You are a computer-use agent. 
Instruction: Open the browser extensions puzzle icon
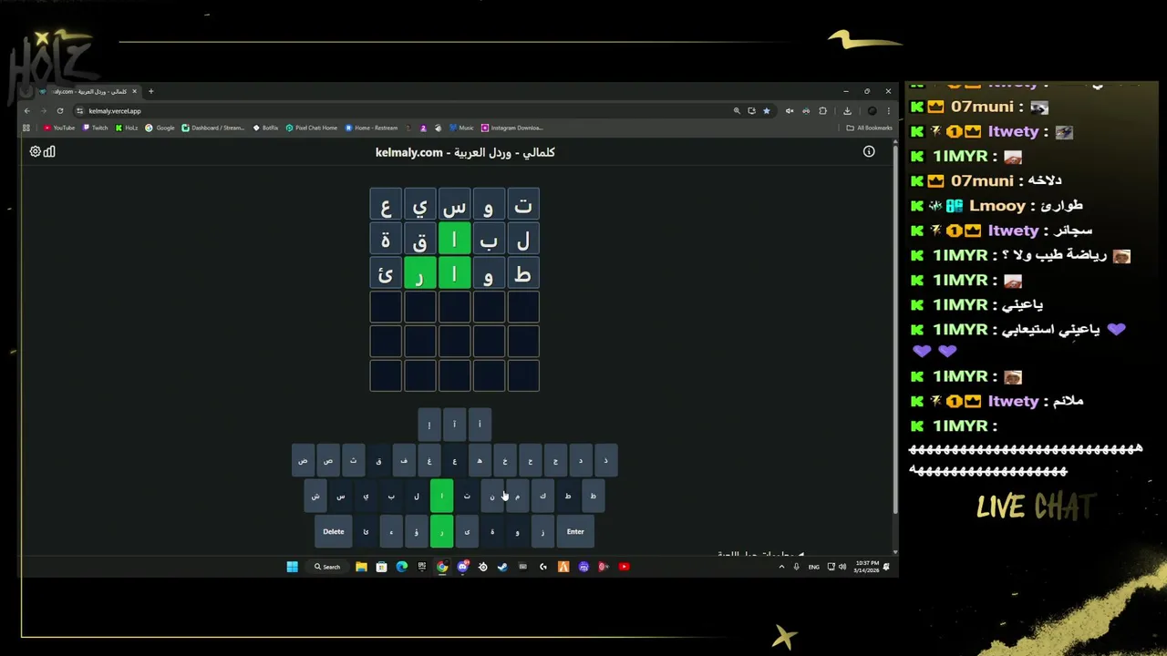click(x=822, y=111)
